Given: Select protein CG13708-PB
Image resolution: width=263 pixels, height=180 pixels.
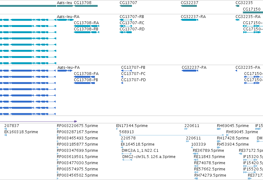Looking at the screenshot, I should coord(84,83).
